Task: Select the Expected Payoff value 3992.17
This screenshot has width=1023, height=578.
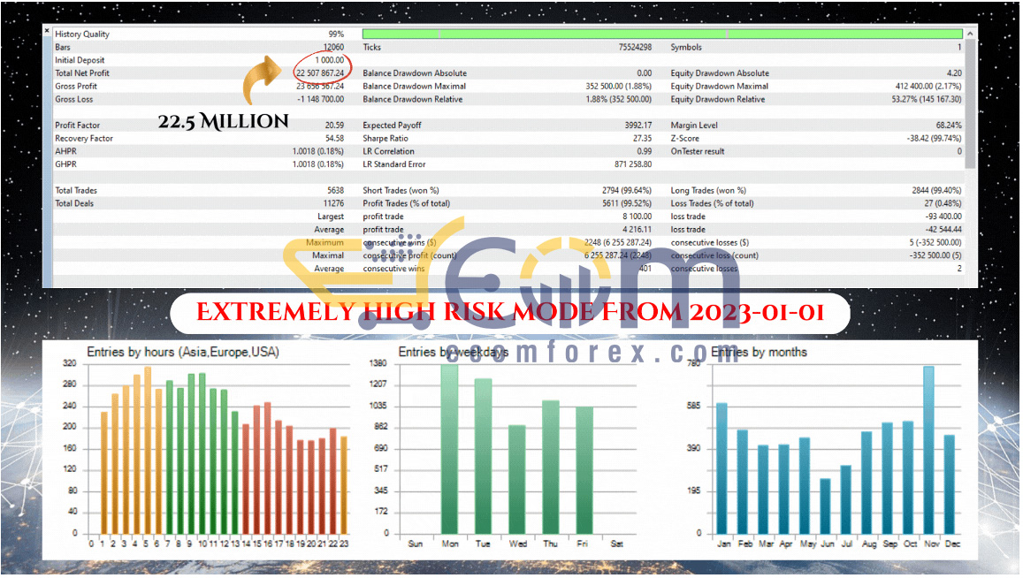Action: click(x=638, y=125)
